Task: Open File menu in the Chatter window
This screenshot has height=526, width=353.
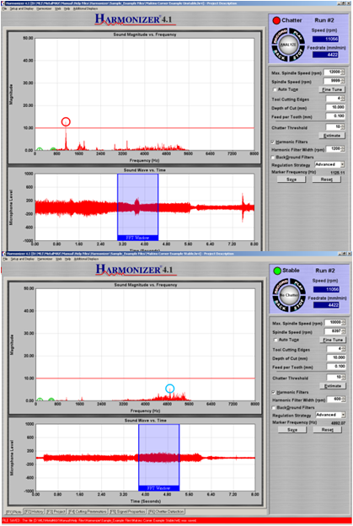Action: [5, 8]
